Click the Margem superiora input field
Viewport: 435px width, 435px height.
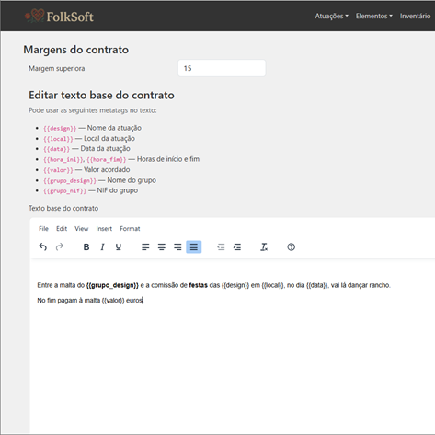click(222, 68)
